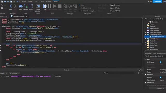The width and height of the screenshot is (166, 93).
Task: Collapse the Data properties section
Action: tap(146, 59)
